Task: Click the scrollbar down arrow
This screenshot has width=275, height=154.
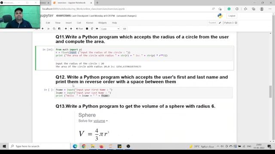Action: [270, 141]
